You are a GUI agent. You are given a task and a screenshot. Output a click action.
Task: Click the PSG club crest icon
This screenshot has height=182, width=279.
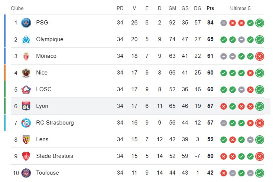(x=26, y=23)
